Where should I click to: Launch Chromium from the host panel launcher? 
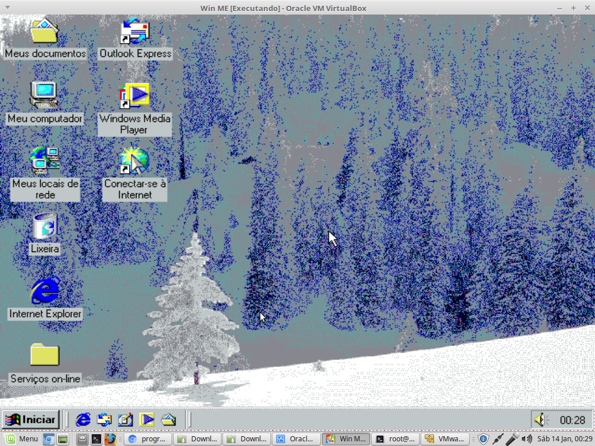click(49, 439)
